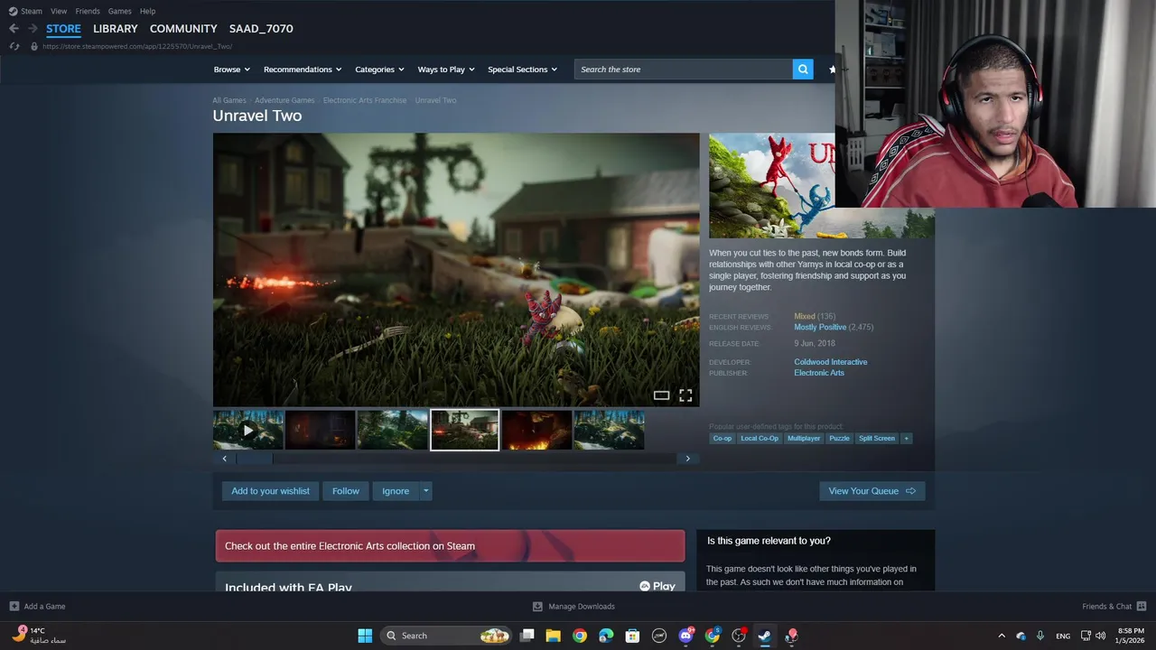Click the right arrow of thumbnail strip
1156x650 pixels.
pyautogui.click(x=687, y=459)
